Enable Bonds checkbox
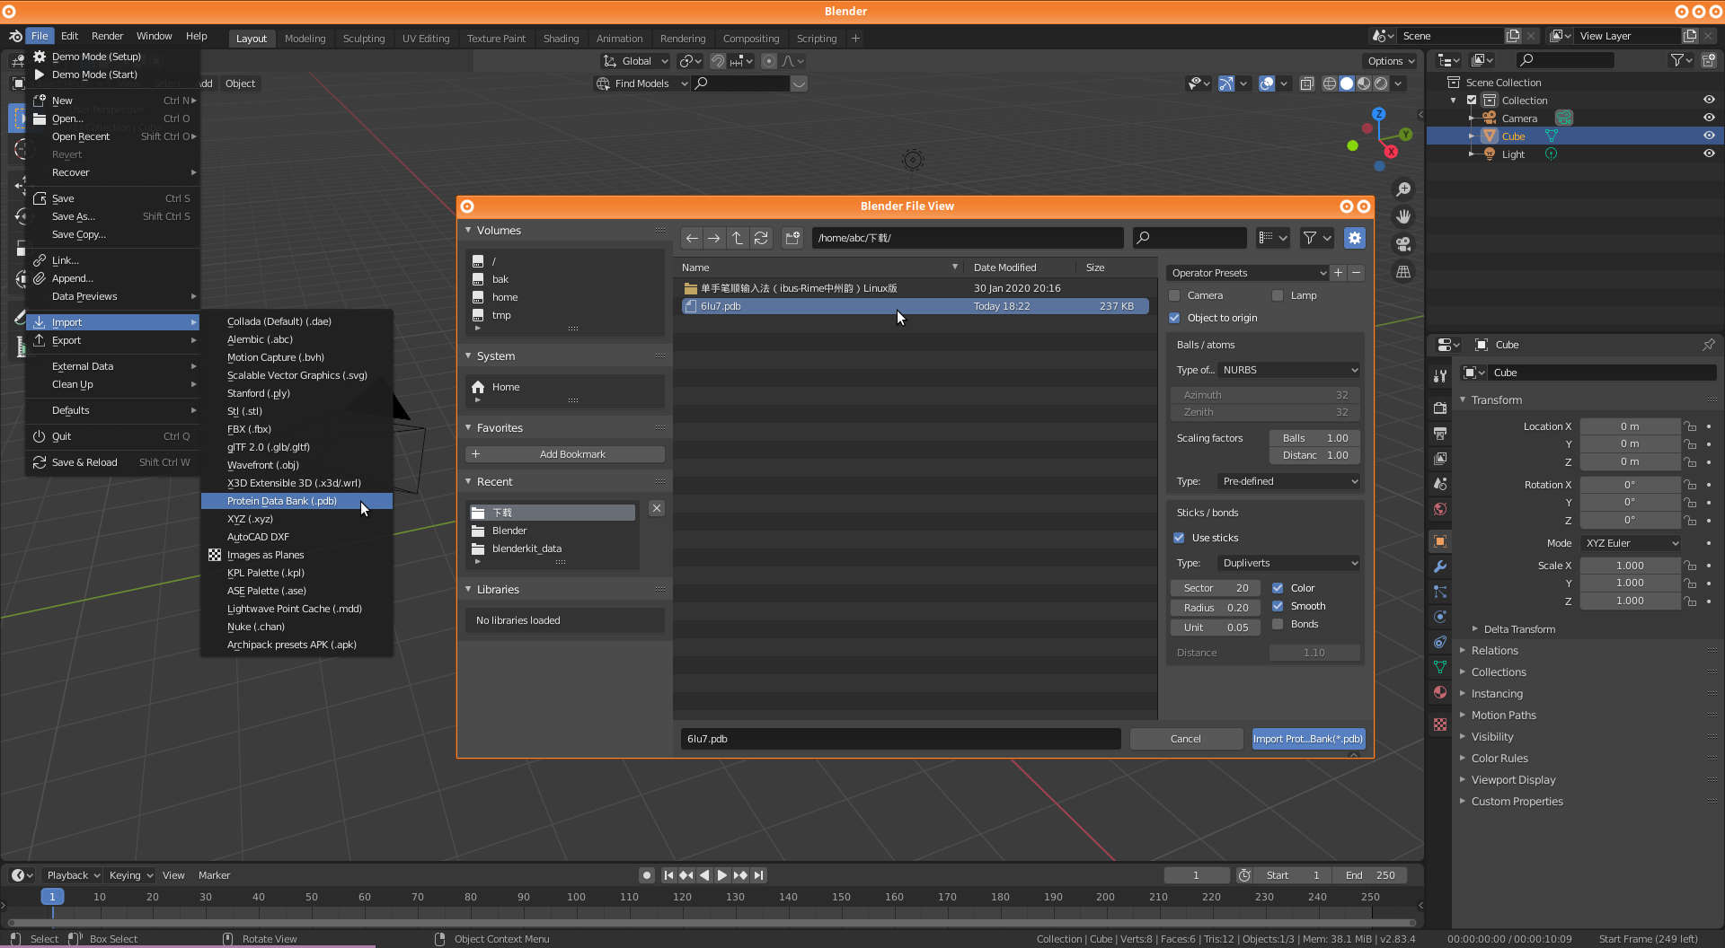The width and height of the screenshot is (1725, 948). coord(1278,624)
